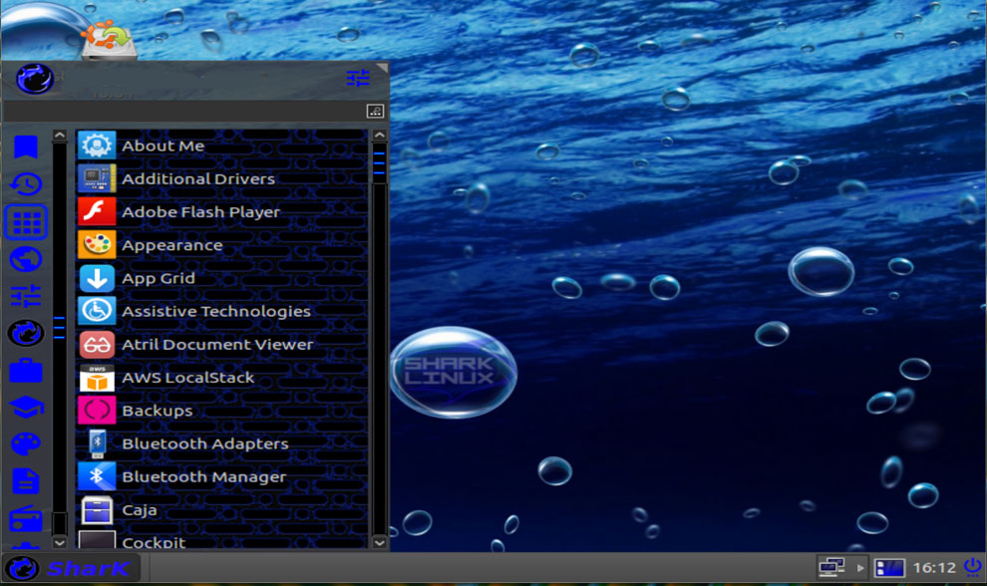Screen dimensions: 987x586
Task: Click the search bar icon button
Action: coord(375,112)
